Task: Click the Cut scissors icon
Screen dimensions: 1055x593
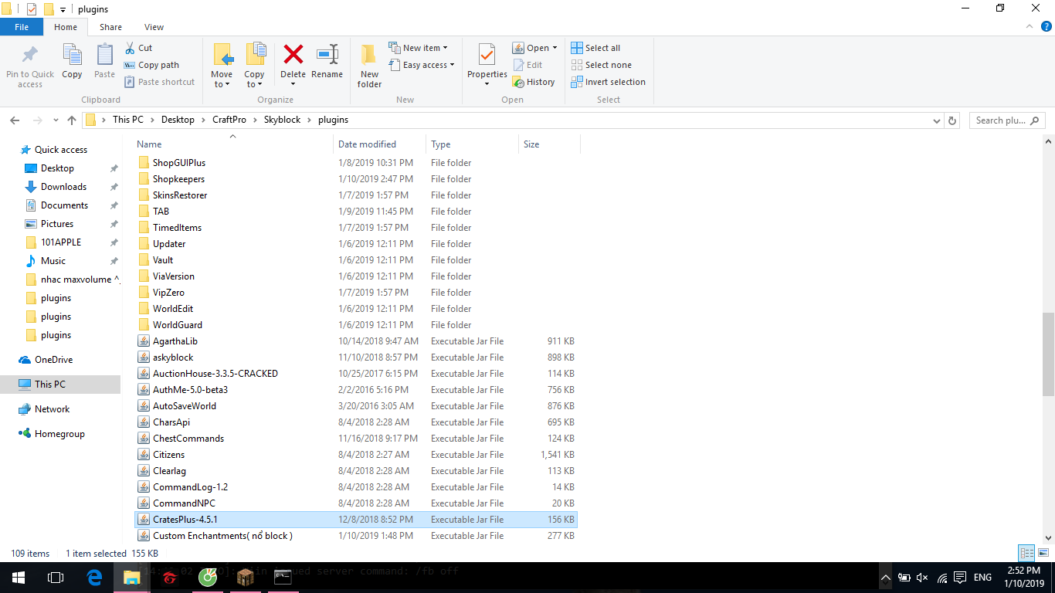Action: click(131, 48)
